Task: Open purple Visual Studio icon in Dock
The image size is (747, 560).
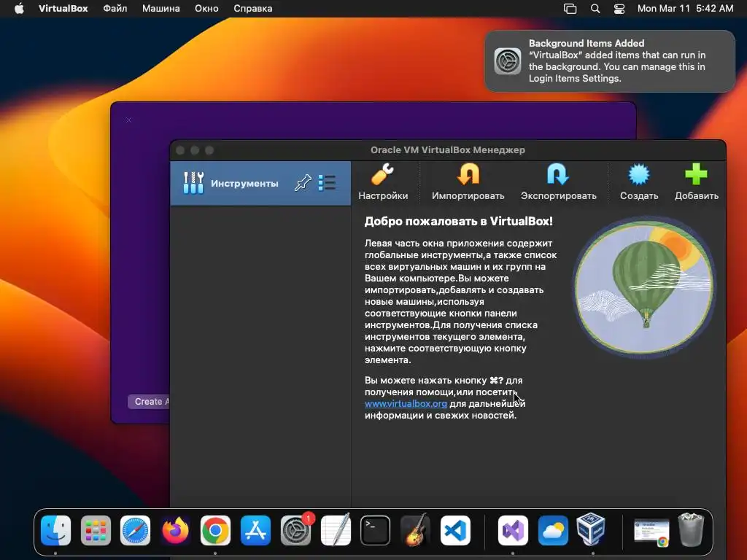Action: (x=513, y=531)
